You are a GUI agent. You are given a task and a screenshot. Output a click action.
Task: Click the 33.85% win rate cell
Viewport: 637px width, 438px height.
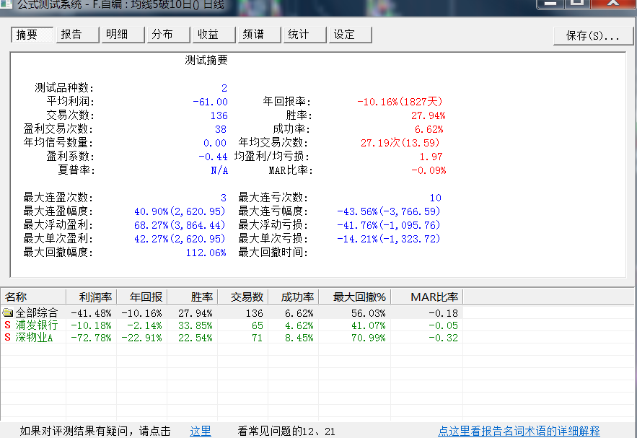pos(196,325)
